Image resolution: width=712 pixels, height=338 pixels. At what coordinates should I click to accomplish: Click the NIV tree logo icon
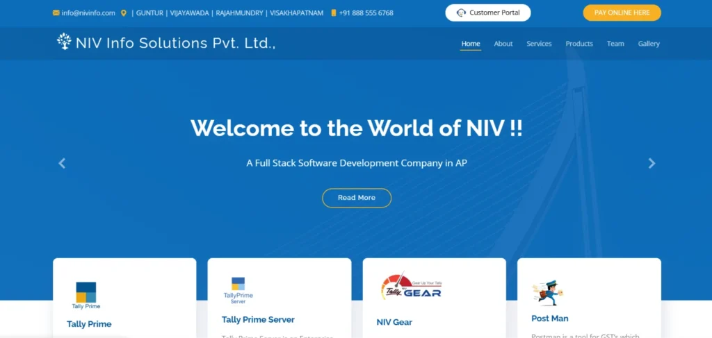64,41
